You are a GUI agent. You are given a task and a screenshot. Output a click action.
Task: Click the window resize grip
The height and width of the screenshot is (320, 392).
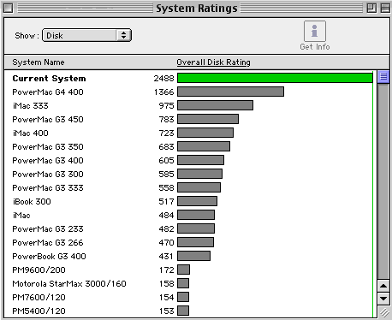pyautogui.click(x=384, y=312)
